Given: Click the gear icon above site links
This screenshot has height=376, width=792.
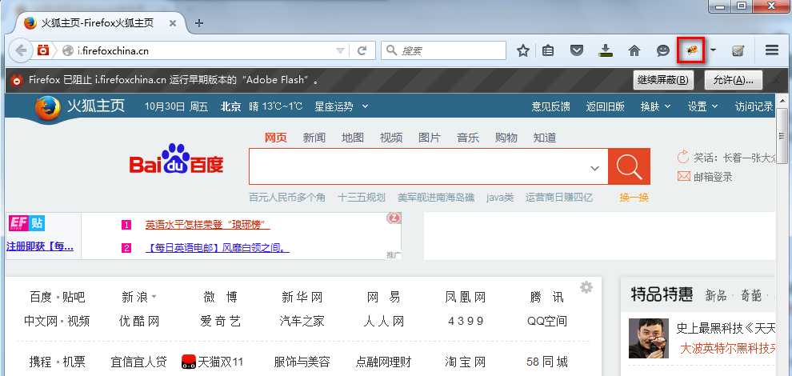Looking at the screenshot, I should [x=586, y=287].
